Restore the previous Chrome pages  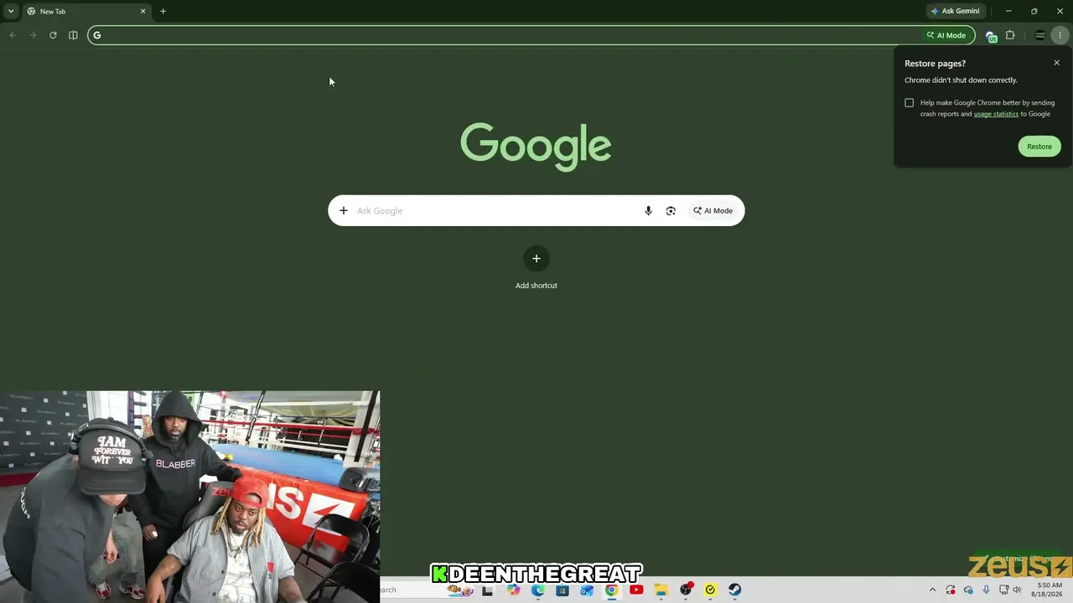click(1039, 147)
